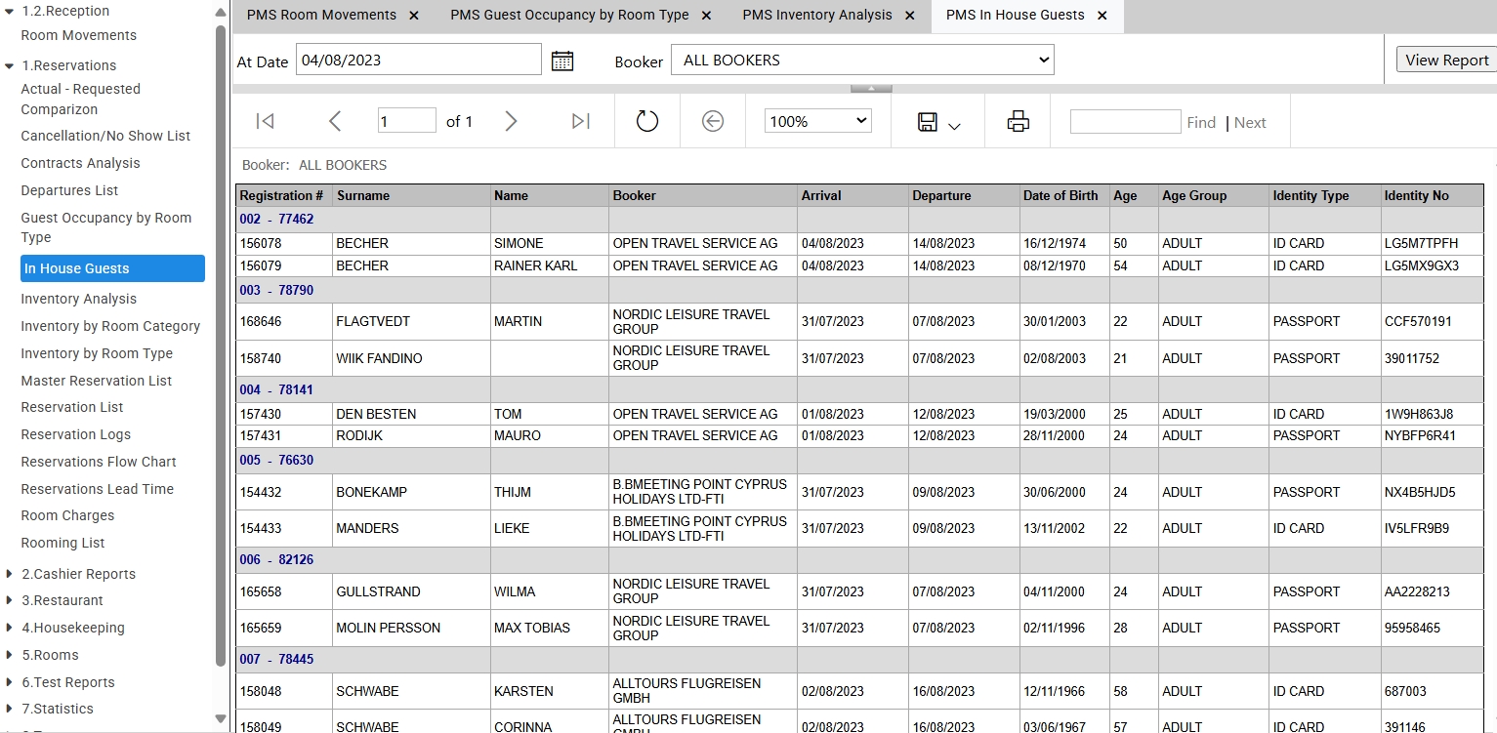This screenshot has height=733, width=1497.
Task: Click the back to parent report icon
Action: pyautogui.click(x=713, y=121)
